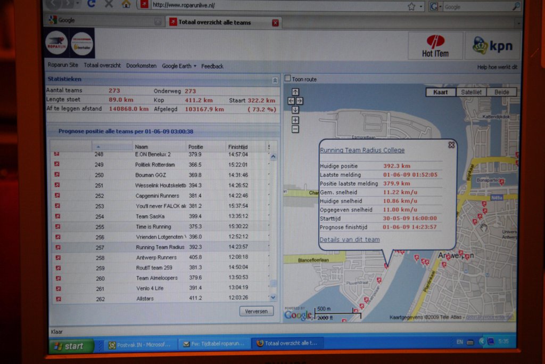Click the Verversen button
The height and width of the screenshot is (364, 545).
click(256, 311)
